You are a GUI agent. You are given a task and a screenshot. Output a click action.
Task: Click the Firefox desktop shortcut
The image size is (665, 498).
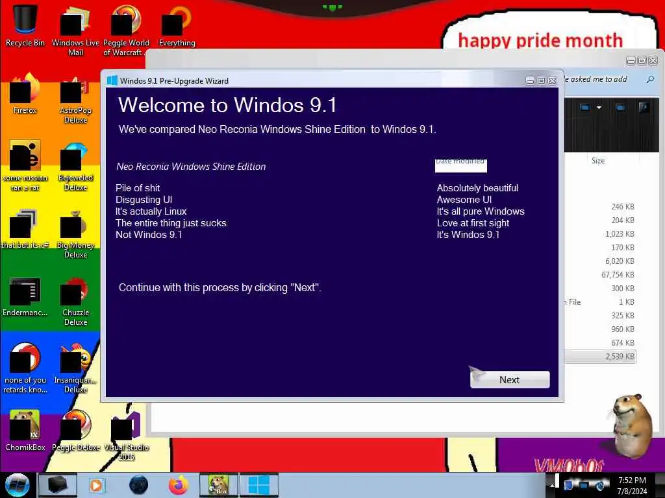coord(25,93)
